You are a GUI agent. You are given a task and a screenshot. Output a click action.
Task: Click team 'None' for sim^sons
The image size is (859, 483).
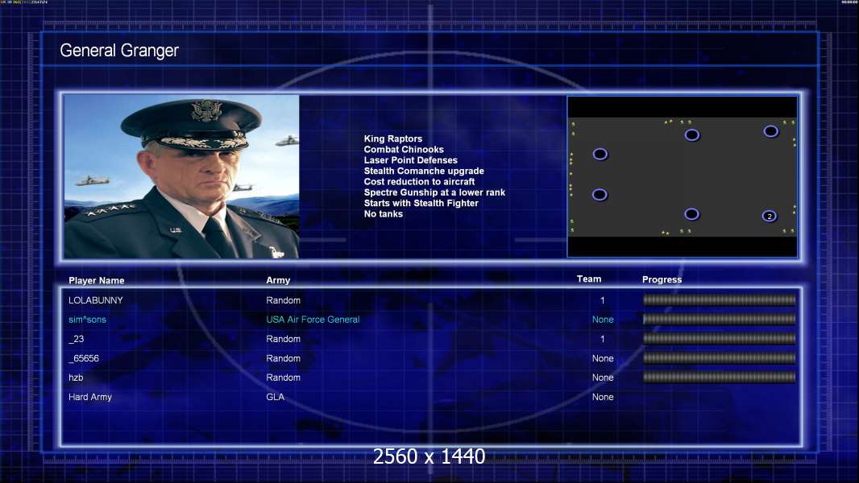pos(603,320)
